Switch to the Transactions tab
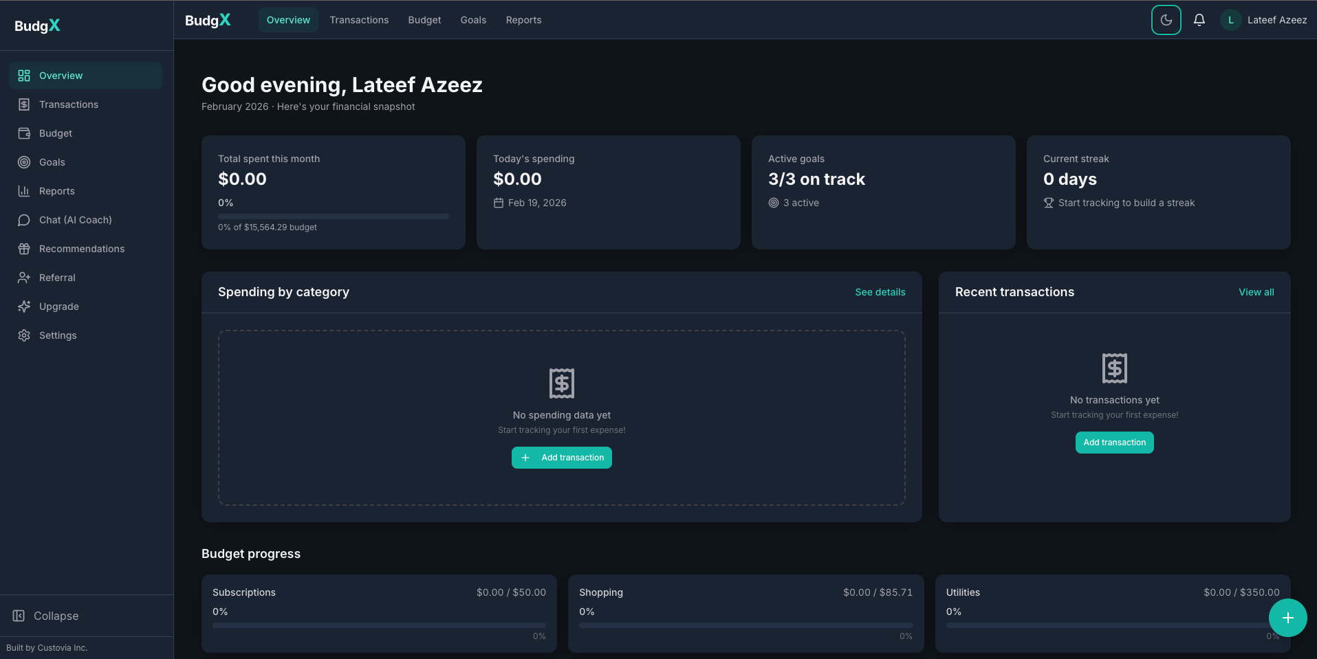 tap(358, 20)
